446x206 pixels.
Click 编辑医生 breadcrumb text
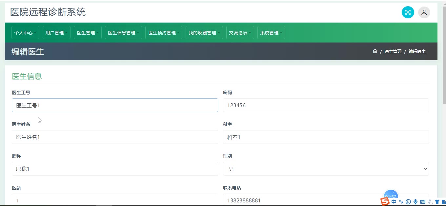[x=417, y=51]
